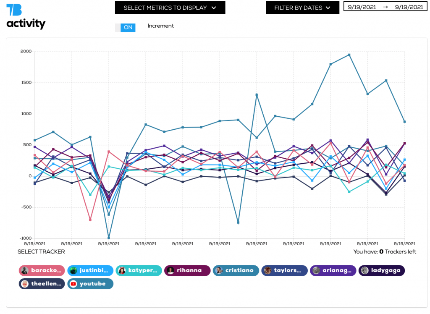Toggle the Increment ON switch
Screen dimensions: 430x314
pyautogui.click(x=125, y=27)
